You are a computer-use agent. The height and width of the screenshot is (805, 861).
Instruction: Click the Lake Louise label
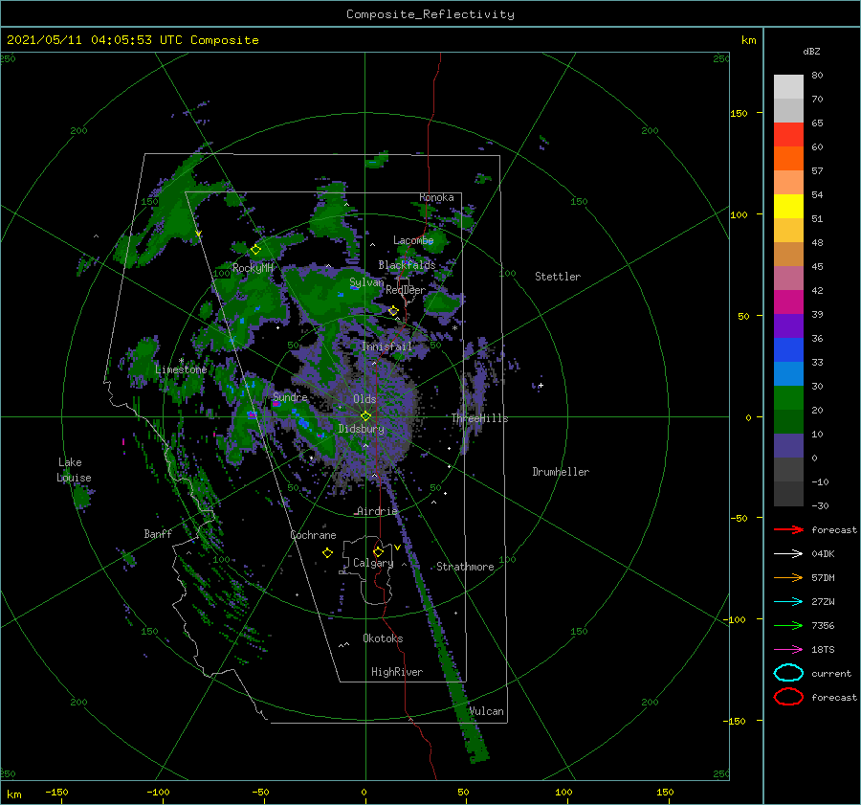pos(74,470)
